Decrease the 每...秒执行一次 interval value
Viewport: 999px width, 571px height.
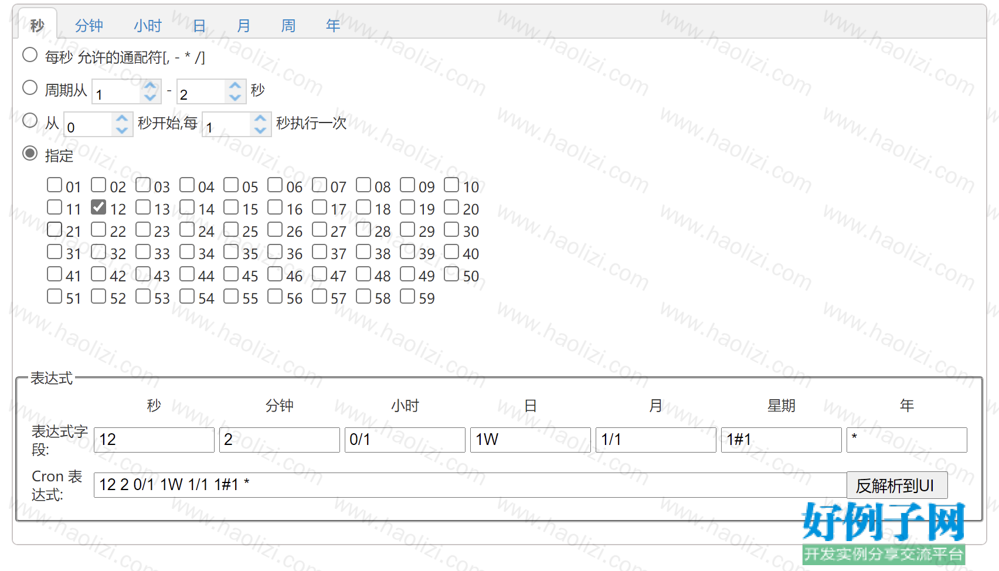pos(260,130)
